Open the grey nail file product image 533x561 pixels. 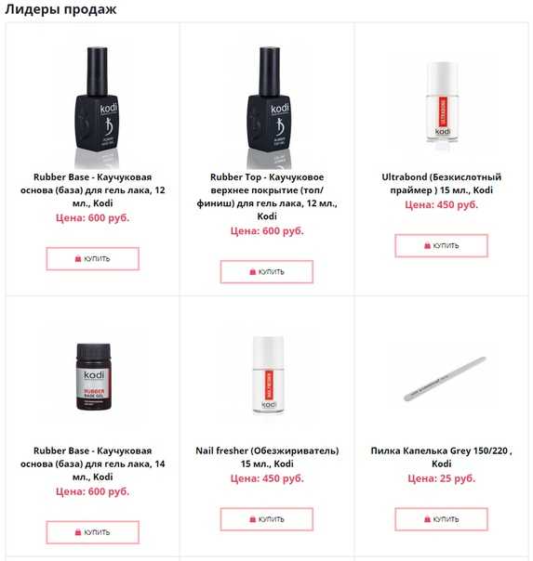[x=445, y=378]
